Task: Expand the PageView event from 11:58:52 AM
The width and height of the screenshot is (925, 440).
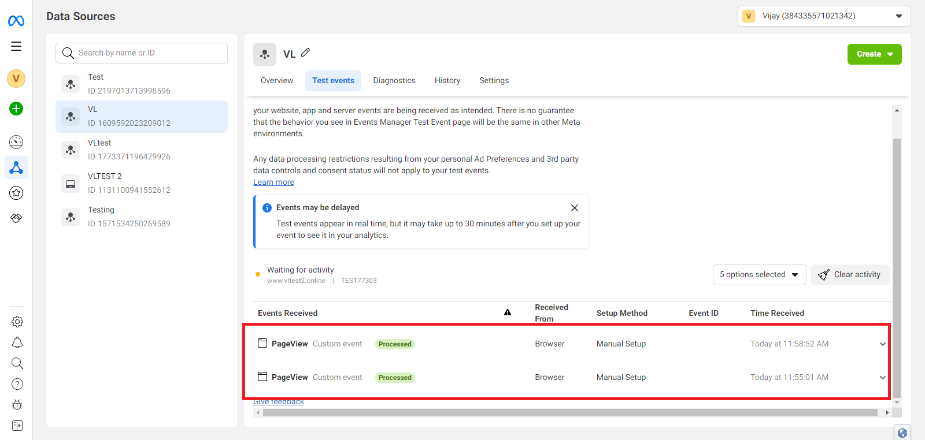Action: (x=882, y=344)
